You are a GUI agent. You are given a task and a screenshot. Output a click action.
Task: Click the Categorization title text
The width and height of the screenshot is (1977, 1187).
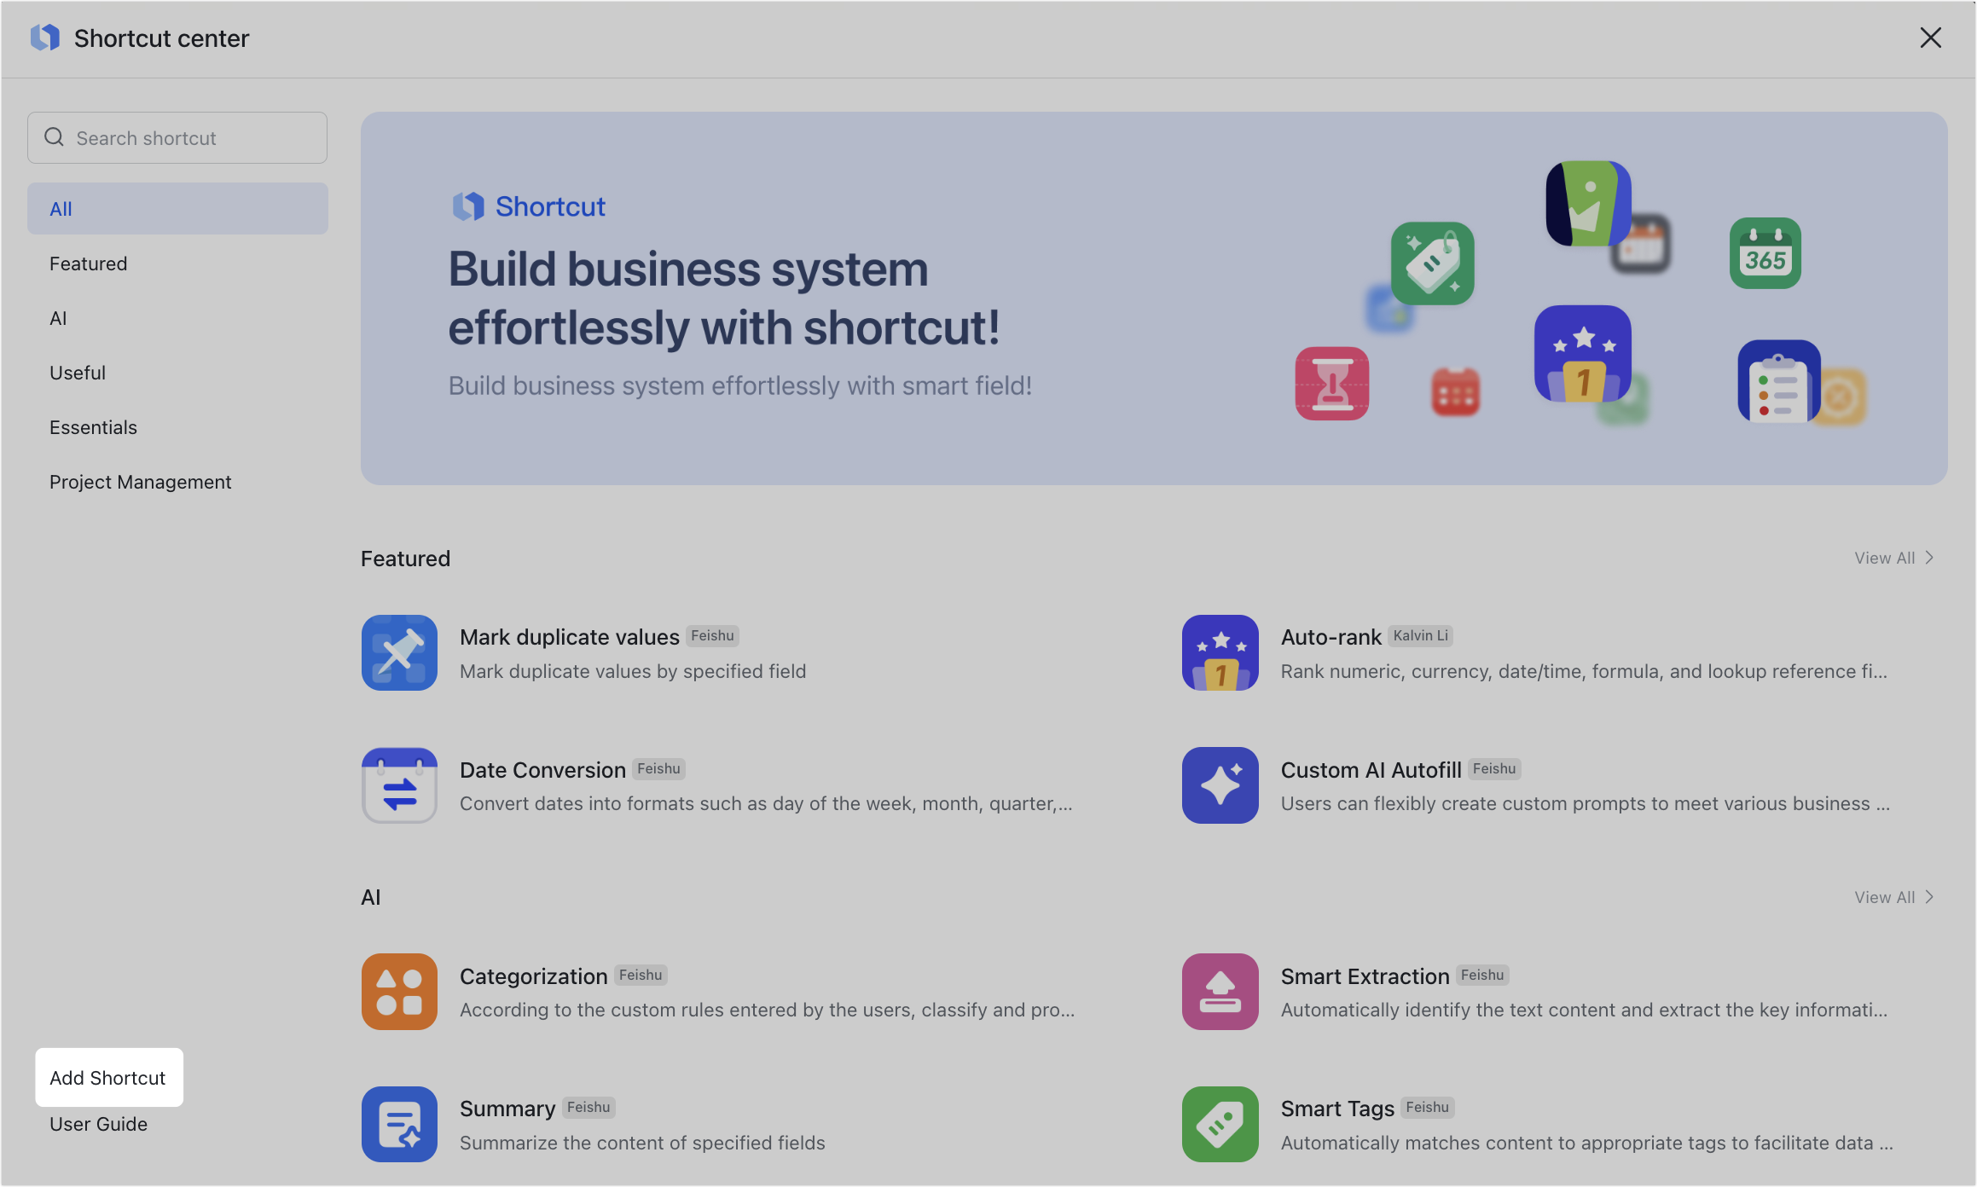(533, 976)
